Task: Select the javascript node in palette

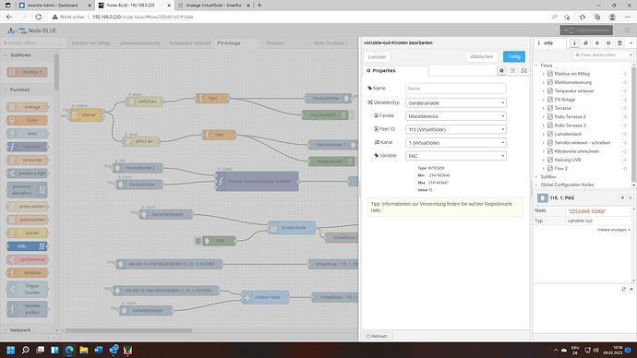Action: pyautogui.click(x=27, y=160)
